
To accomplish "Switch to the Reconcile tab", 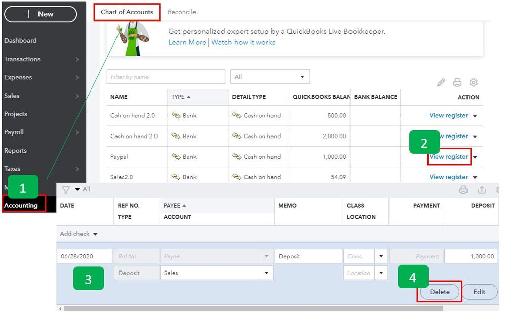I will (182, 12).
